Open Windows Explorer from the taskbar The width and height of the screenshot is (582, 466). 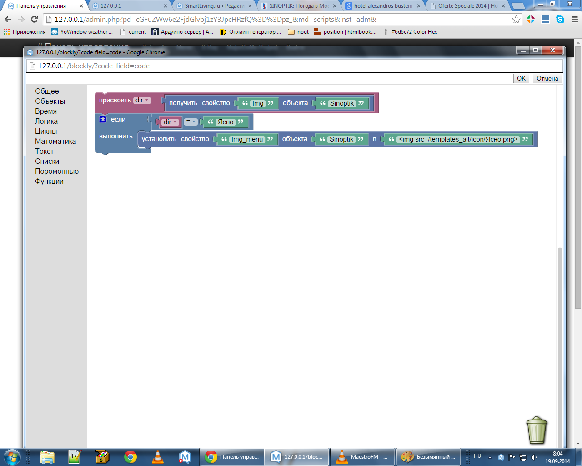(47, 456)
